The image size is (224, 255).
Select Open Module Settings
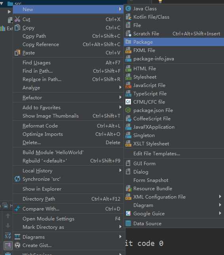click(x=68, y=219)
